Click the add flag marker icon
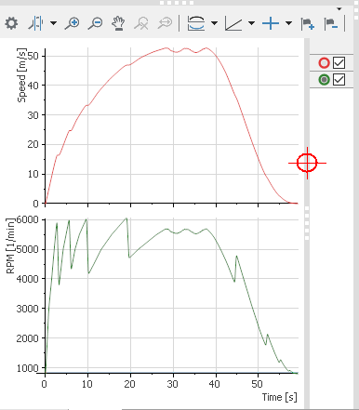The image size is (359, 410). [308, 24]
